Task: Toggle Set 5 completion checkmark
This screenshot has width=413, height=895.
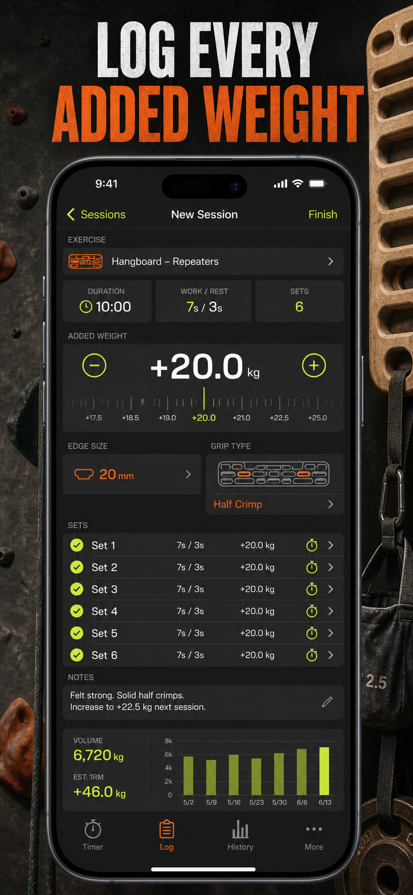Action: (77, 633)
